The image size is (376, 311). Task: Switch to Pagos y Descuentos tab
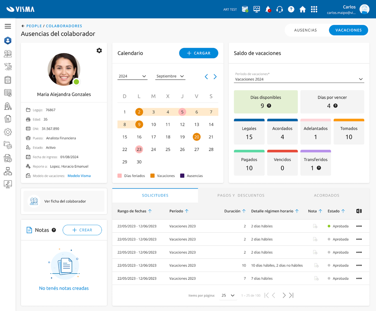coord(241,195)
